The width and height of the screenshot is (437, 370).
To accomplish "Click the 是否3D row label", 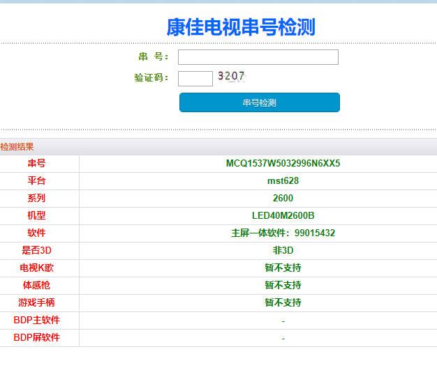I will [x=36, y=250].
